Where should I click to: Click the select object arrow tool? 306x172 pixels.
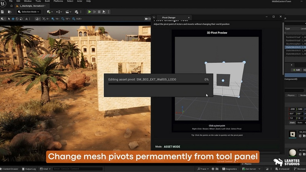[9, 19]
